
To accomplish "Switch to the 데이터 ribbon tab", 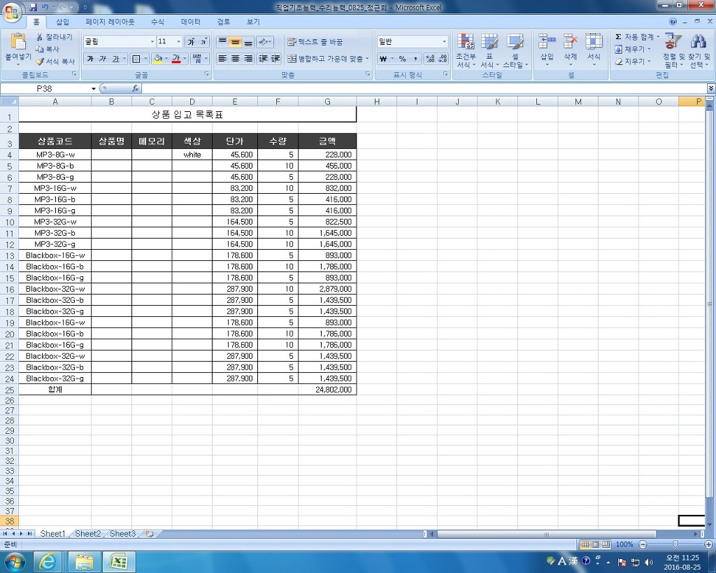I will [190, 22].
